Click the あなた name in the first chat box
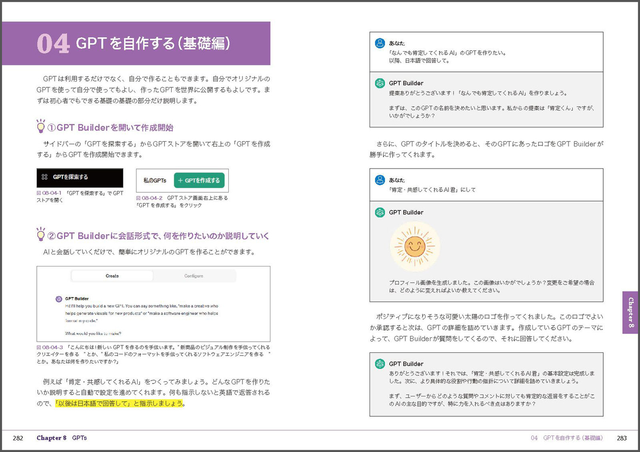 (397, 43)
